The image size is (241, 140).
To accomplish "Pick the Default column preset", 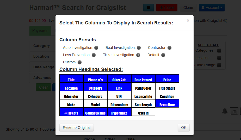I will pos(163,55).
